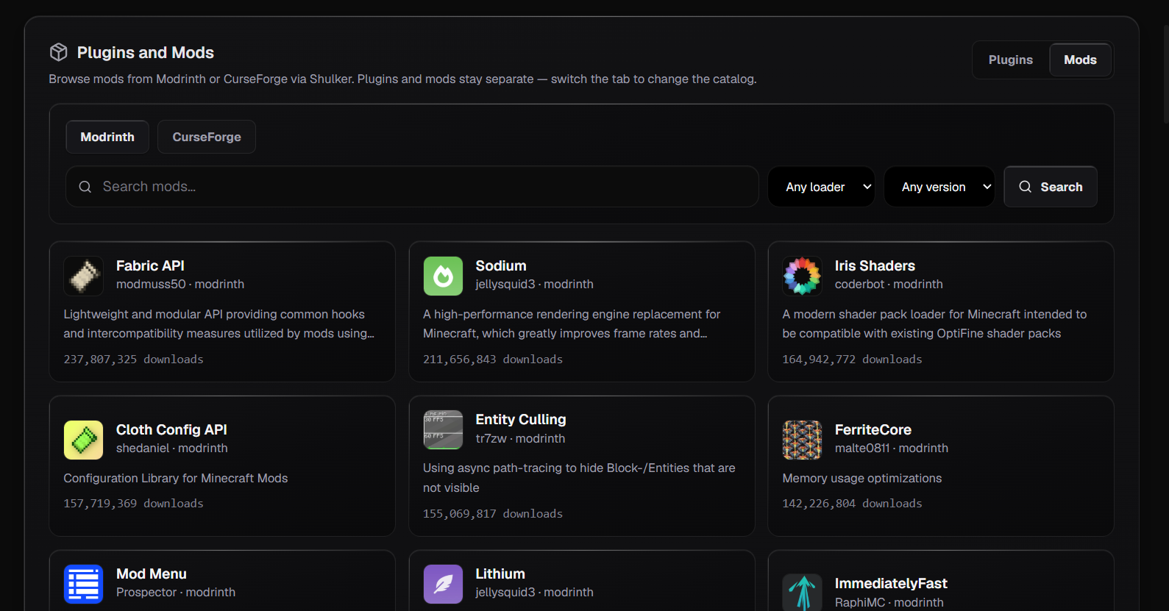1169x611 pixels.
Task: Click "coderbot · modrinth" author text
Action: (889, 284)
